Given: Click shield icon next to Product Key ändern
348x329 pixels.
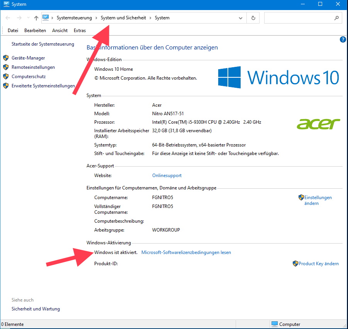Looking at the screenshot, I should point(295,263).
